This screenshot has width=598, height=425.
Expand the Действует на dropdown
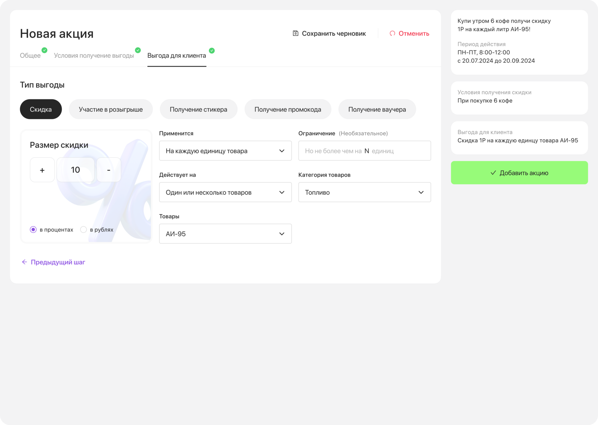click(225, 192)
